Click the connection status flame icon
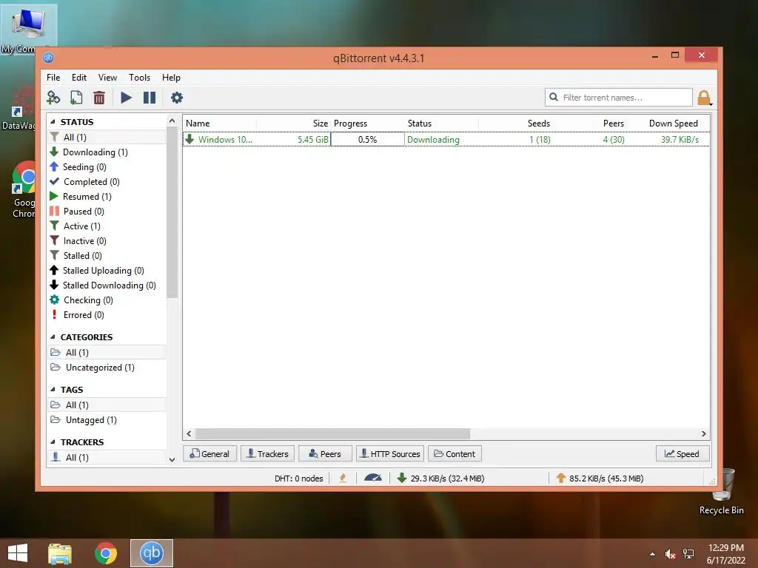Screen dimensions: 758x568 click(343, 479)
